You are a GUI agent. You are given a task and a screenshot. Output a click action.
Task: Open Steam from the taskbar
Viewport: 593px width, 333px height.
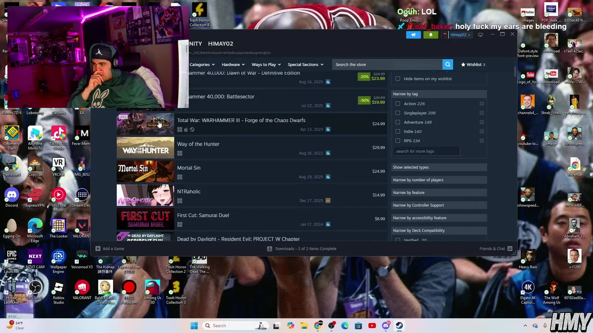399,326
